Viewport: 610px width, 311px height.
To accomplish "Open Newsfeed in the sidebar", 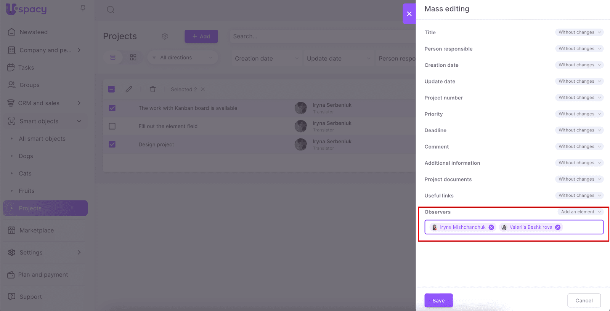I will (x=34, y=32).
